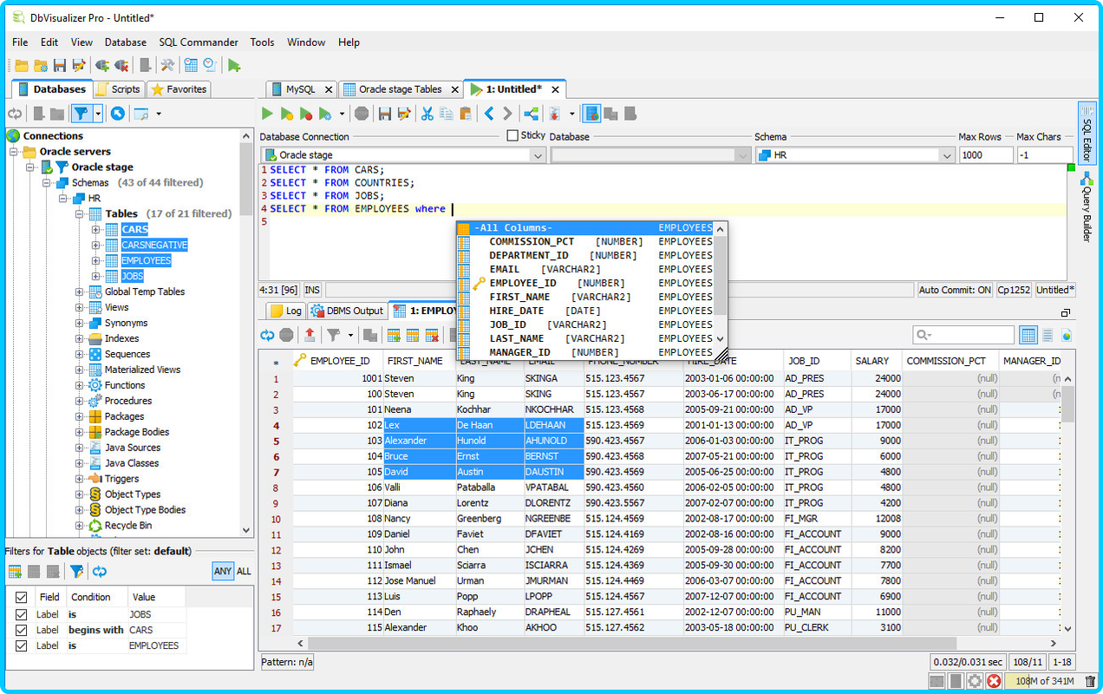
Task: Open the DBMS Output tab
Action: click(347, 311)
